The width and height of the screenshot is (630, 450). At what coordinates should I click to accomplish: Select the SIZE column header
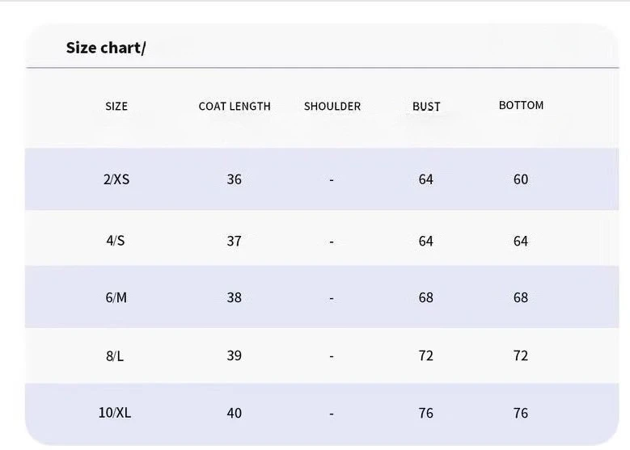click(x=116, y=107)
